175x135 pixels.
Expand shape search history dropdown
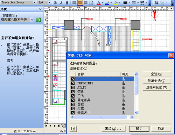(32, 20)
